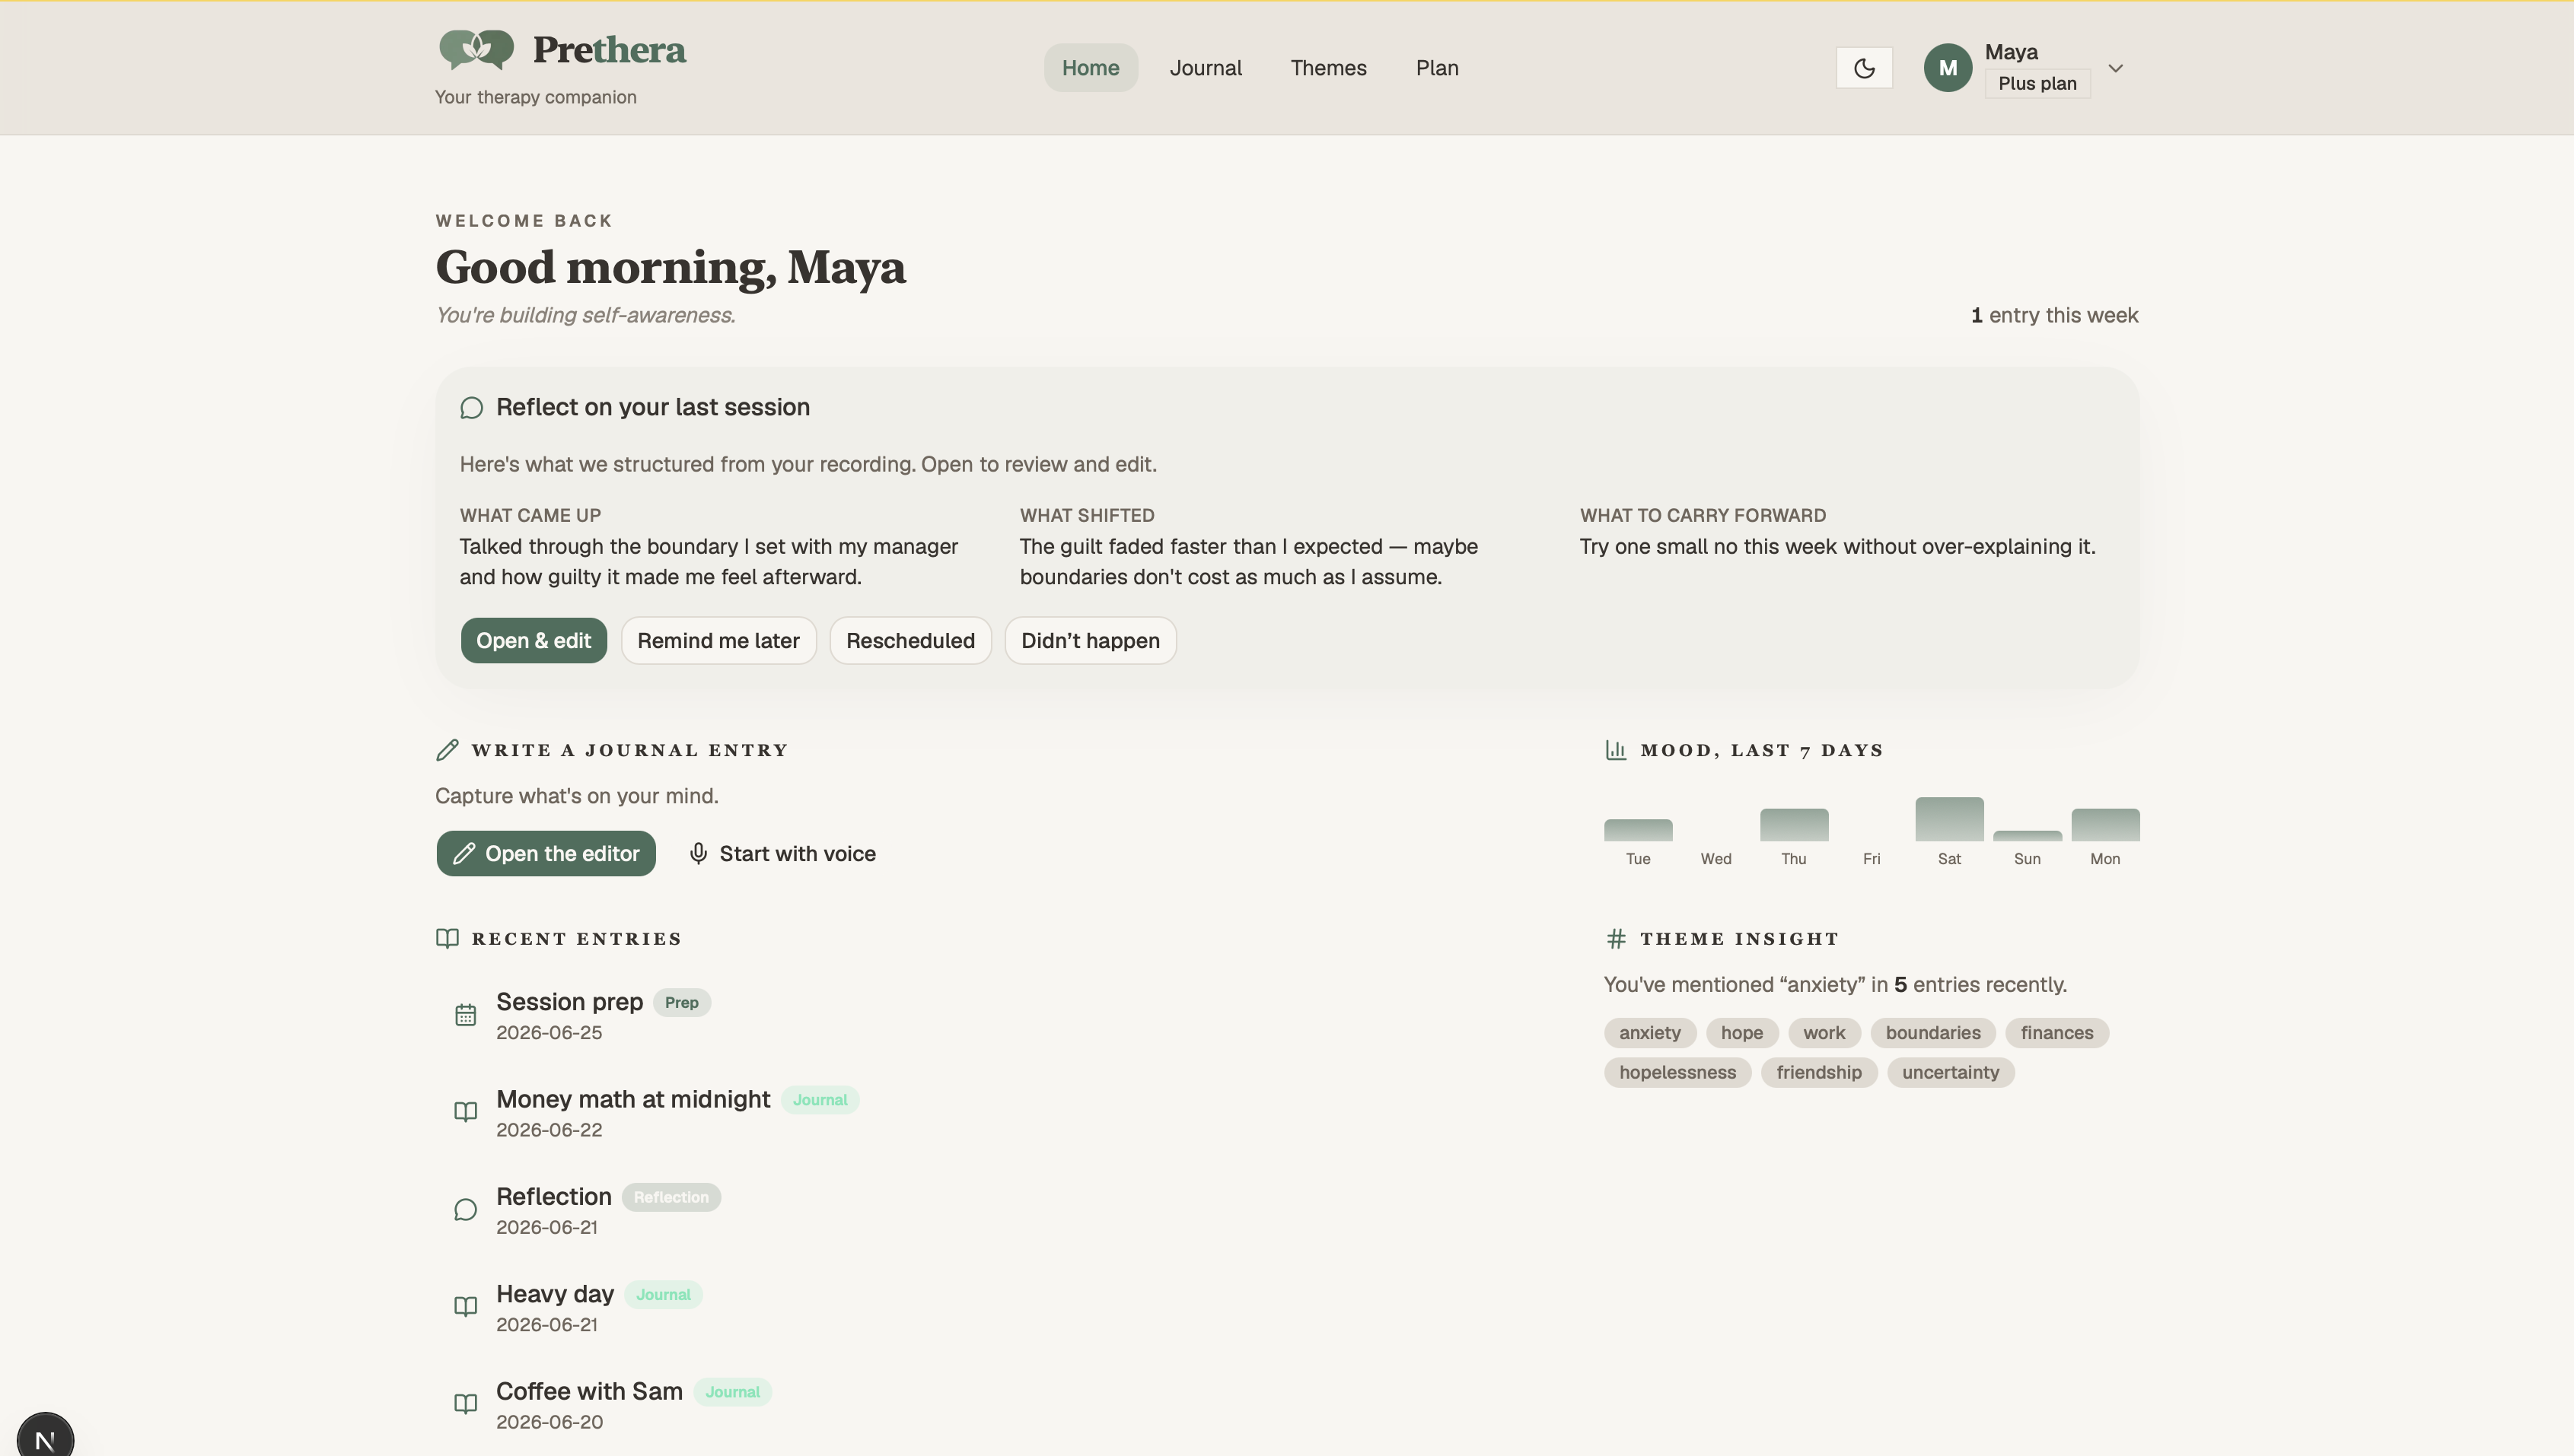Expand the account menu chevron next to Maya
Viewport: 2574px width, 1456px height.
pos(2115,68)
